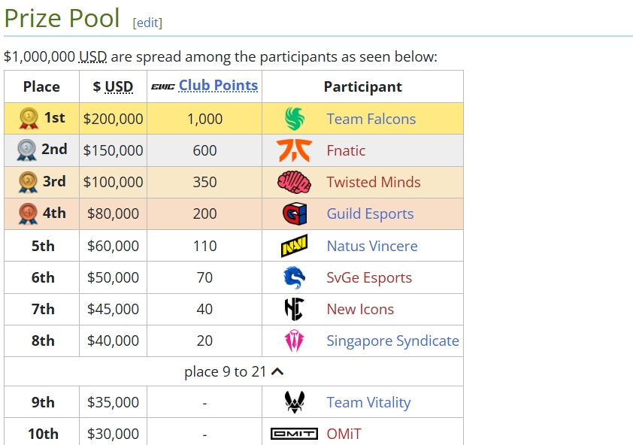Image resolution: width=633 pixels, height=445 pixels.
Task: Click the orange Fnatic logo icon
Action: point(294,150)
